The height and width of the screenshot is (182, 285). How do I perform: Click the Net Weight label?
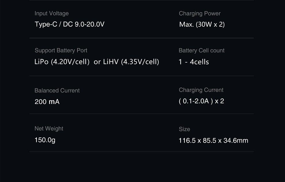pyautogui.click(x=49, y=129)
